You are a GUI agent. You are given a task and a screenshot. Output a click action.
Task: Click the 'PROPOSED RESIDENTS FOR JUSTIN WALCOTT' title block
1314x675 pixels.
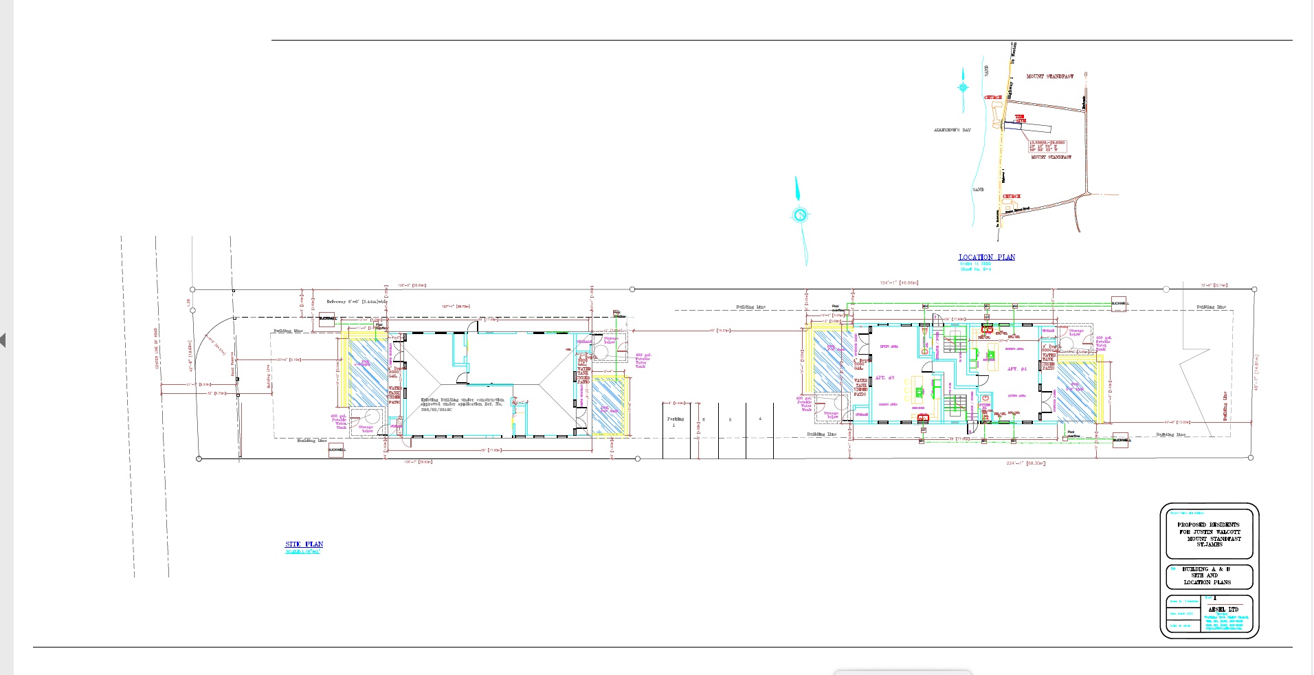[x=1210, y=534]
